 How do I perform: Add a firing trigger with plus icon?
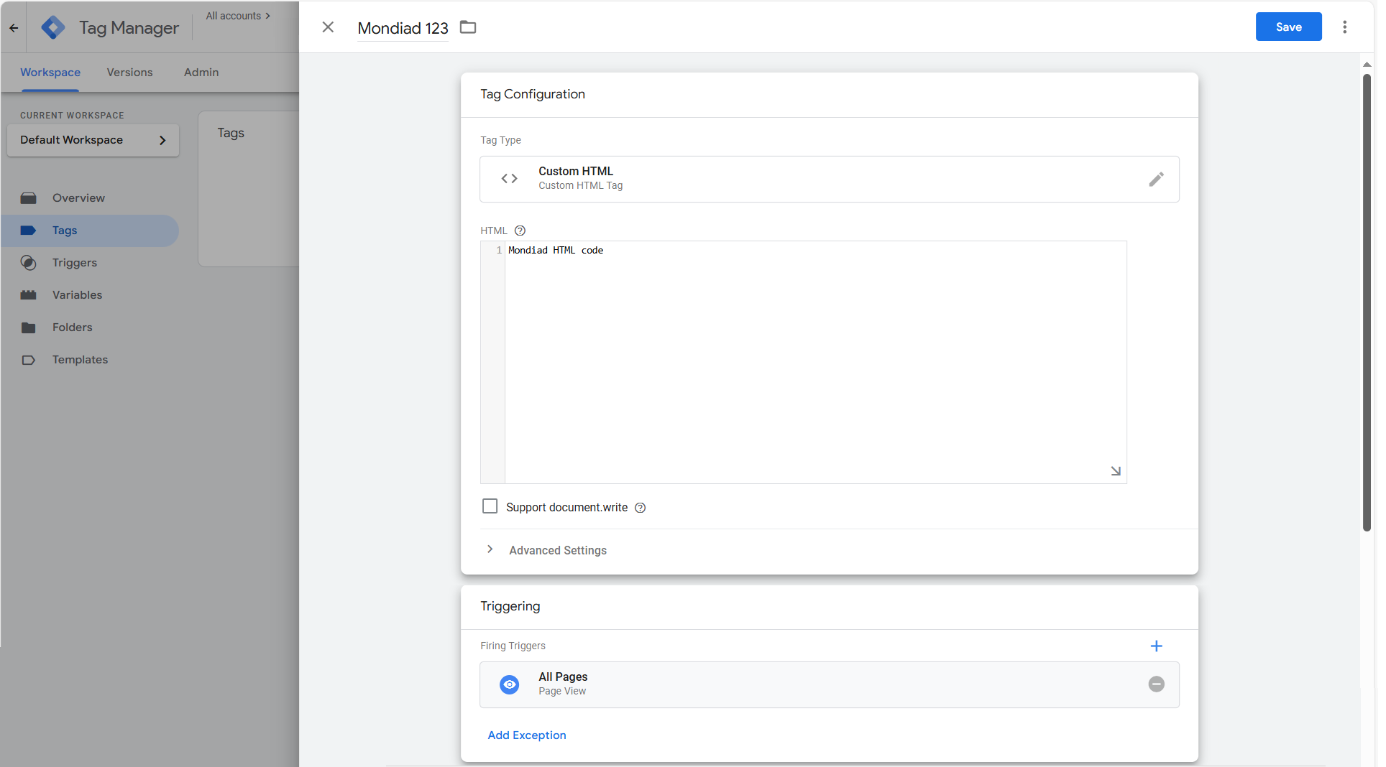pyautogui.click(x=1156, y=646)
